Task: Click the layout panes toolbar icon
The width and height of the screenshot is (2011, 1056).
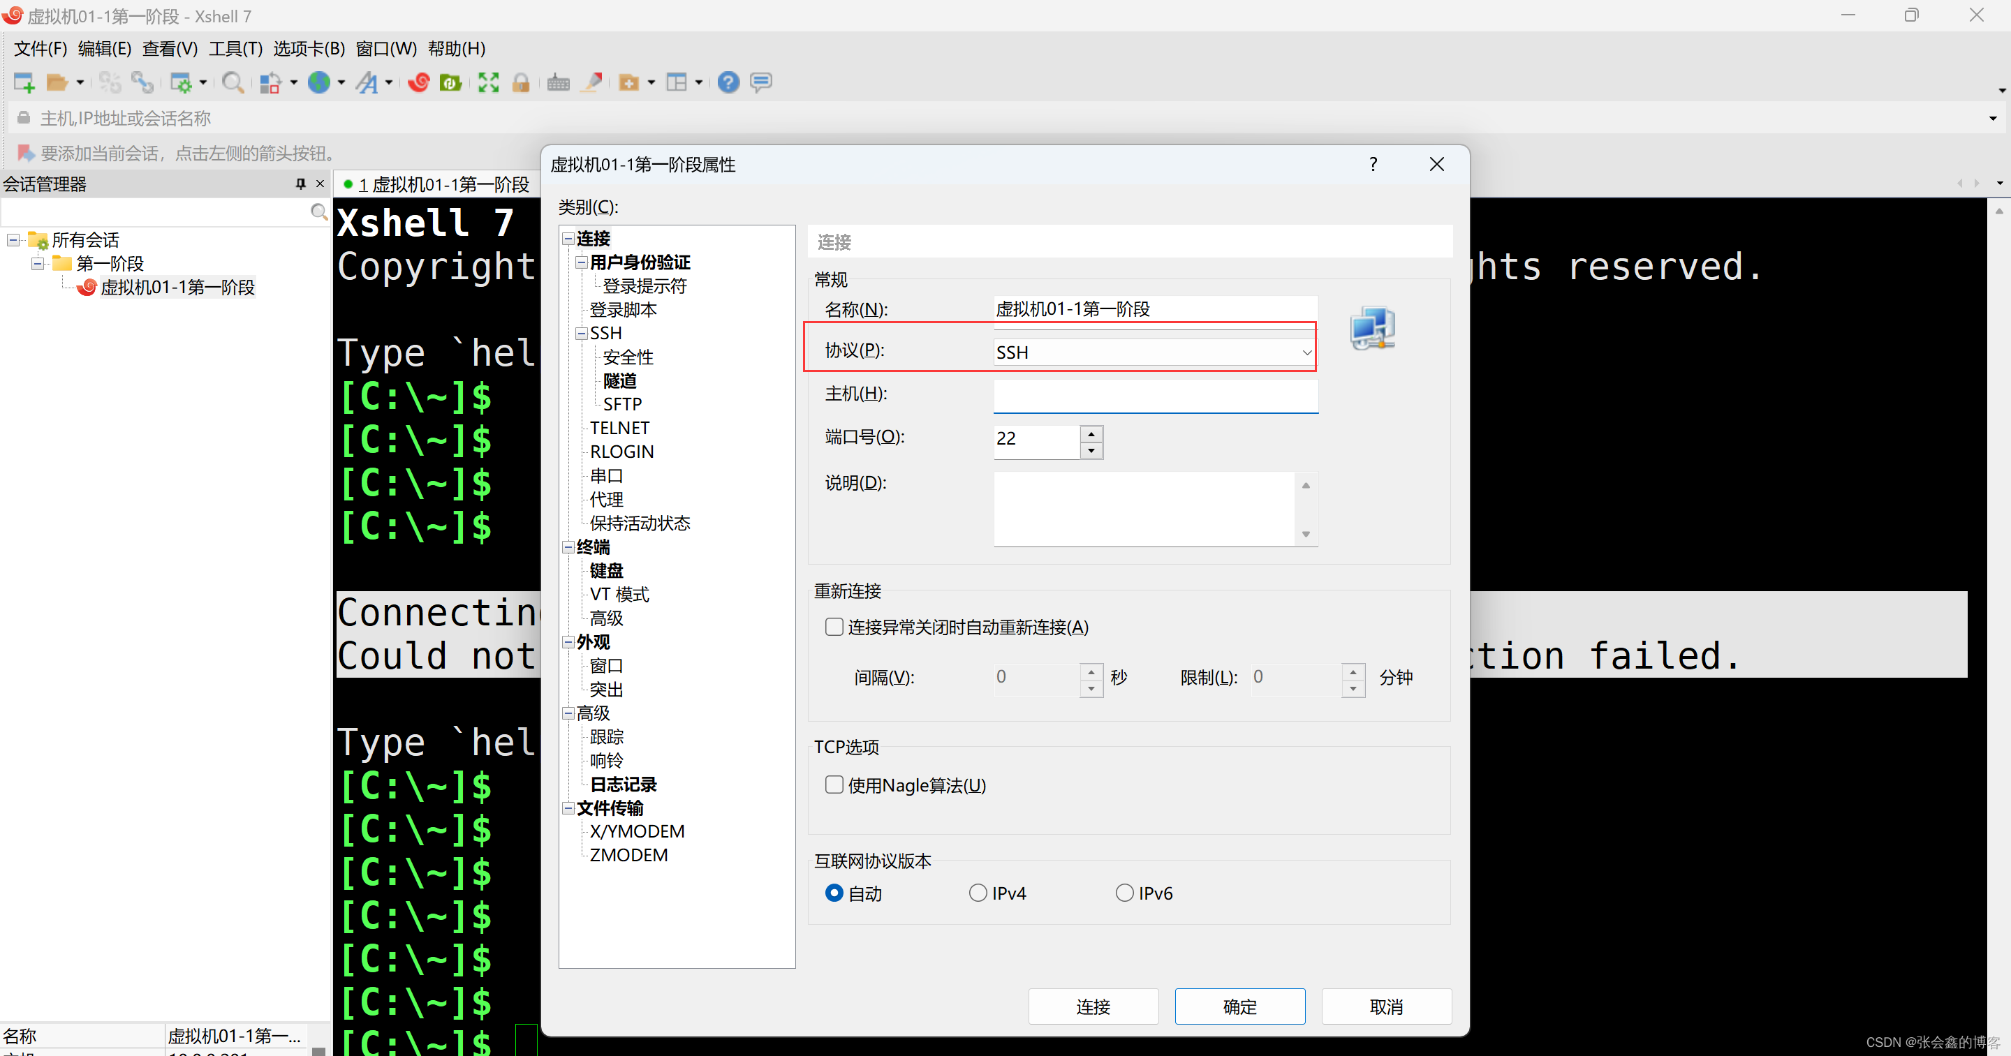Action: click(x=677, y=82)
